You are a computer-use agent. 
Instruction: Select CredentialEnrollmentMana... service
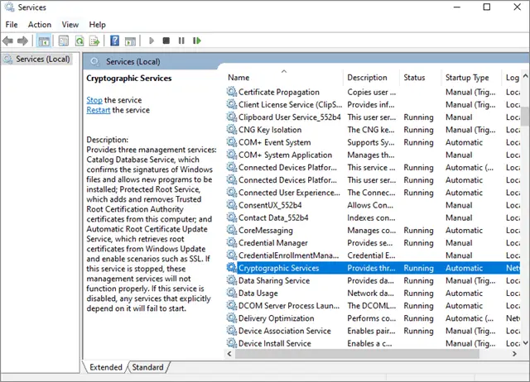(x=373, y=255)
